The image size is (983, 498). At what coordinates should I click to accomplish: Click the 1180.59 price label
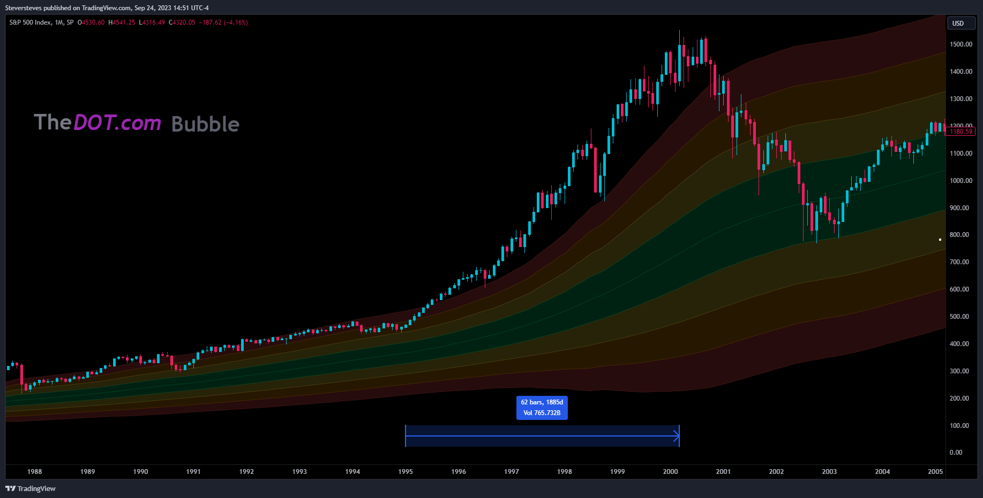[961, 132]
